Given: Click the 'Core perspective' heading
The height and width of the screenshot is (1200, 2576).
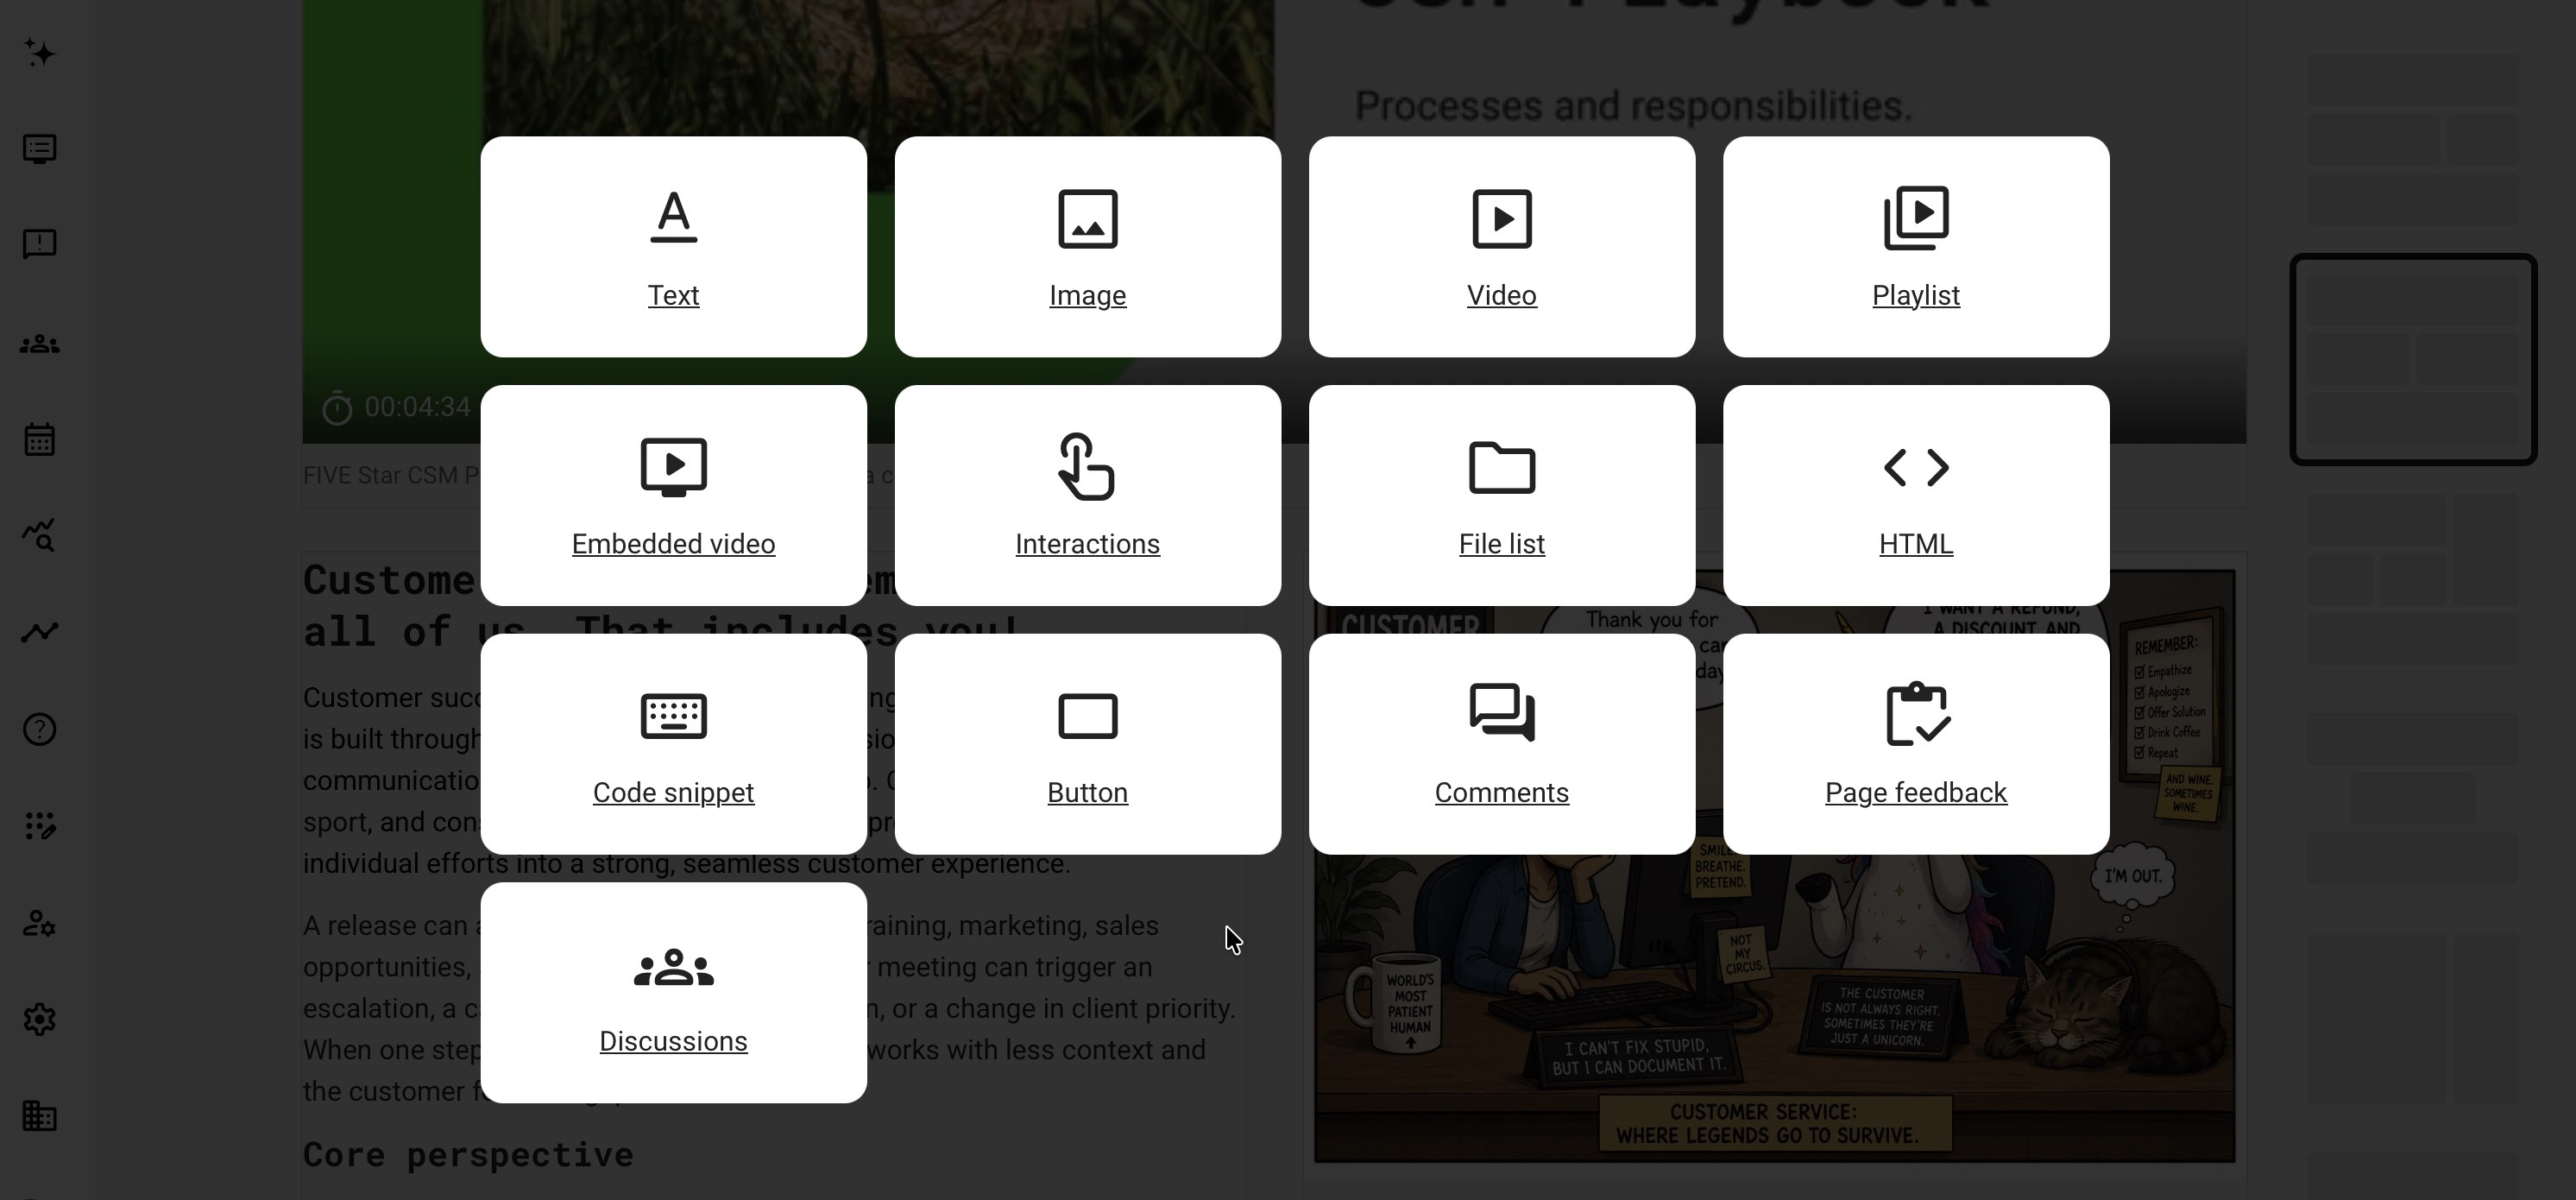Looking at the screenshot, I should click(x=468, y=1154).
